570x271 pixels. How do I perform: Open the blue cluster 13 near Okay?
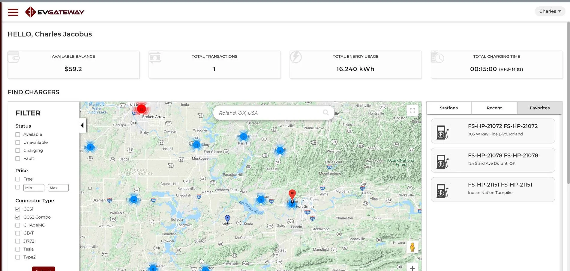[197, 145]
